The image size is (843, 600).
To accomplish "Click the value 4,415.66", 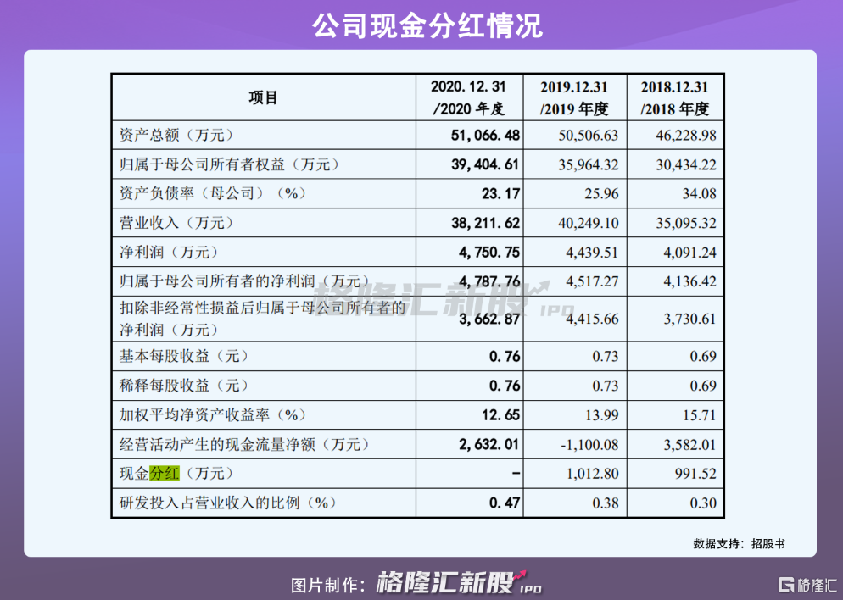I will click(x=592, y=319).
